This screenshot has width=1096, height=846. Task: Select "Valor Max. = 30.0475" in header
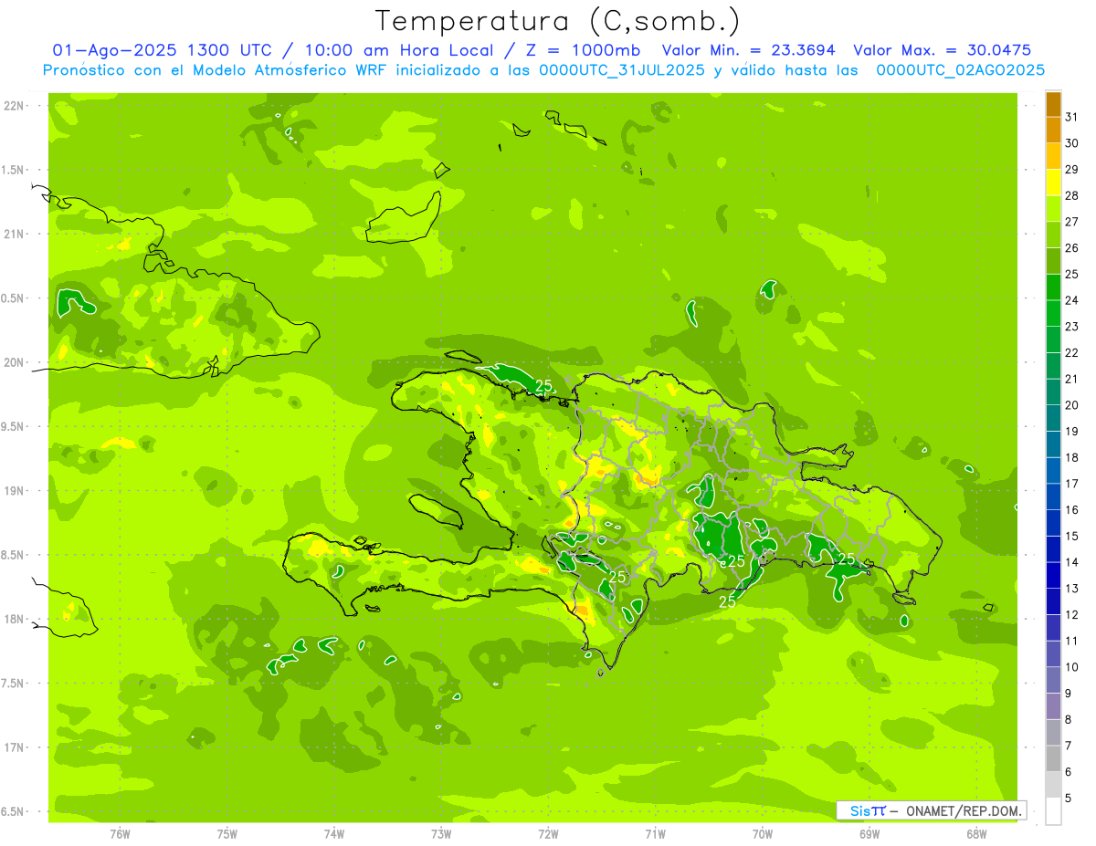942,50
